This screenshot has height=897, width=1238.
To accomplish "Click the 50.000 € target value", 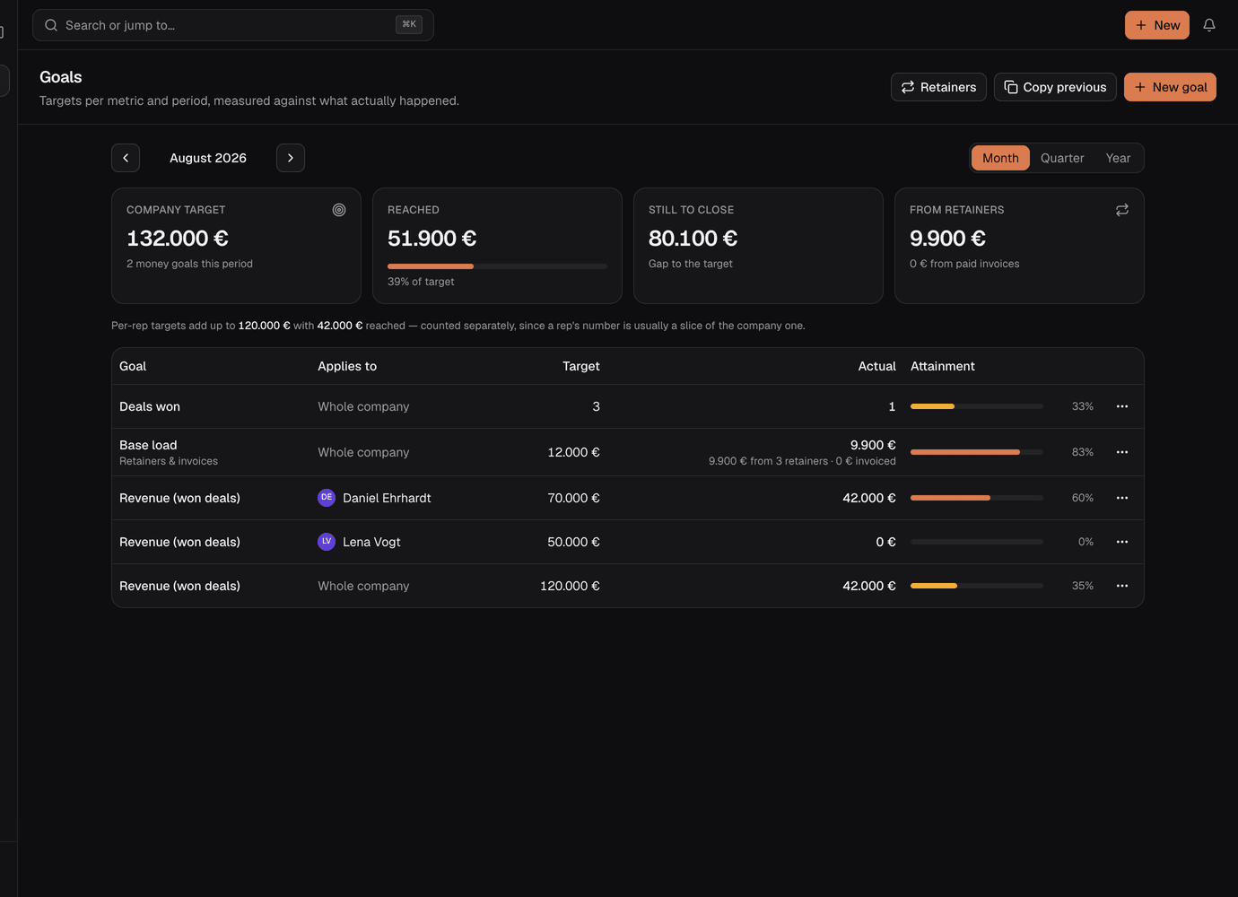I will [574, 542].
